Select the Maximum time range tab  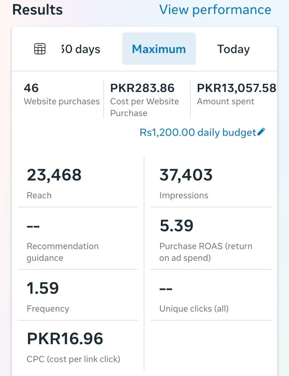point(159,49)
